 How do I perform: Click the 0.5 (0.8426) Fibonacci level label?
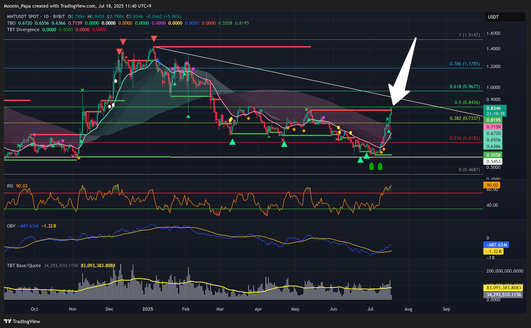(467, 103)
